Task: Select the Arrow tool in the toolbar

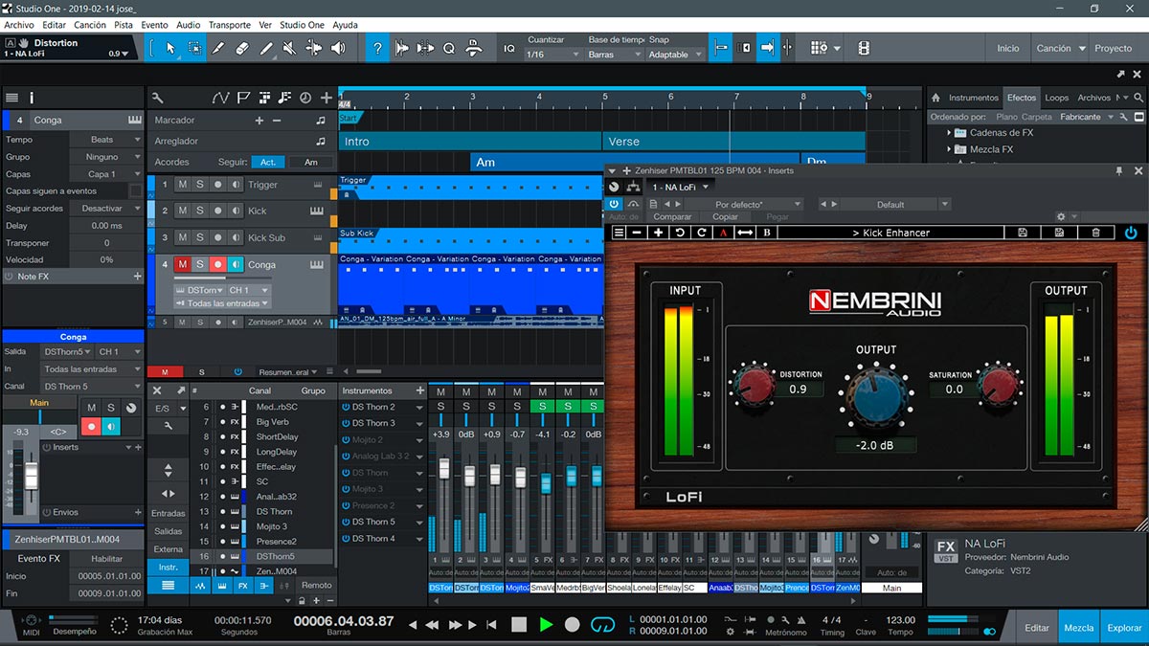Action: (x=171, y=47)
